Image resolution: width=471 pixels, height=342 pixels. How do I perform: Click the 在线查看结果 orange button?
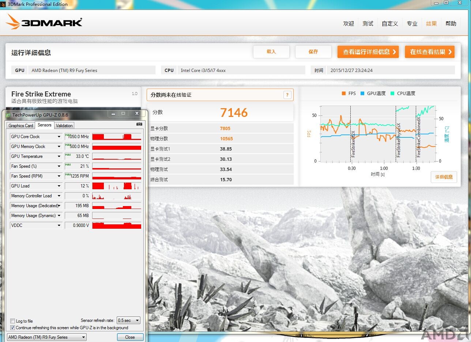click(430, 52)
